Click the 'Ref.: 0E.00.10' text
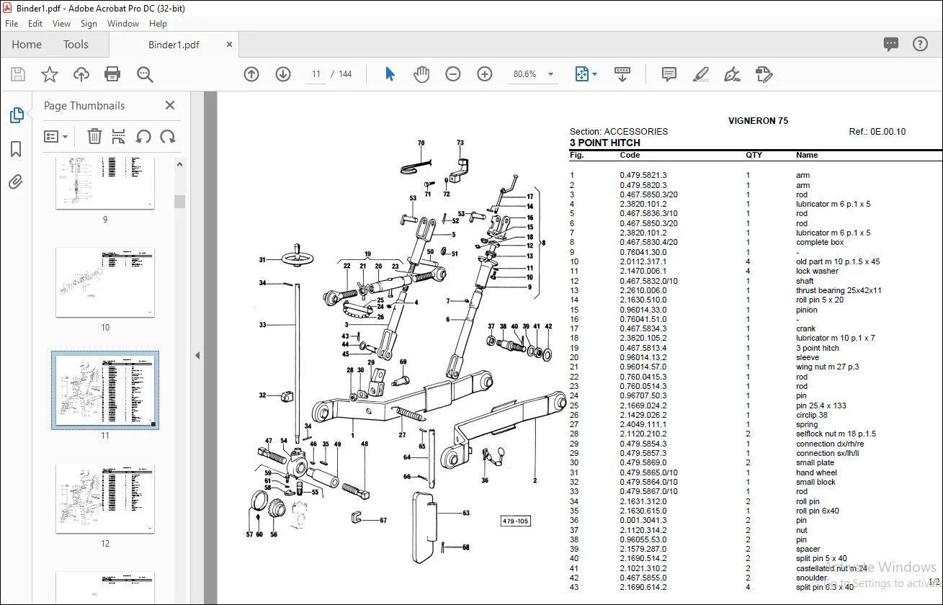943x605 pixels. [877, 132]
